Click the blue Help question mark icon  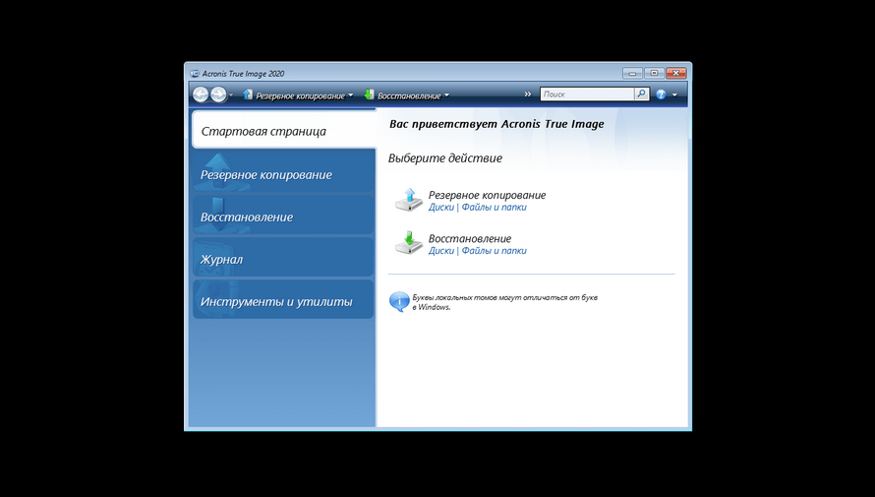point(662,94)
